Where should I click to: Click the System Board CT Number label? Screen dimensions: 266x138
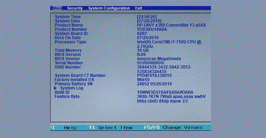pos(80,75)
